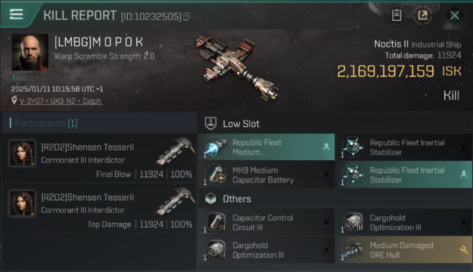This screenshot has width=473, height=272.
Task: Open the hamburger menu icon
Action: 16,15
